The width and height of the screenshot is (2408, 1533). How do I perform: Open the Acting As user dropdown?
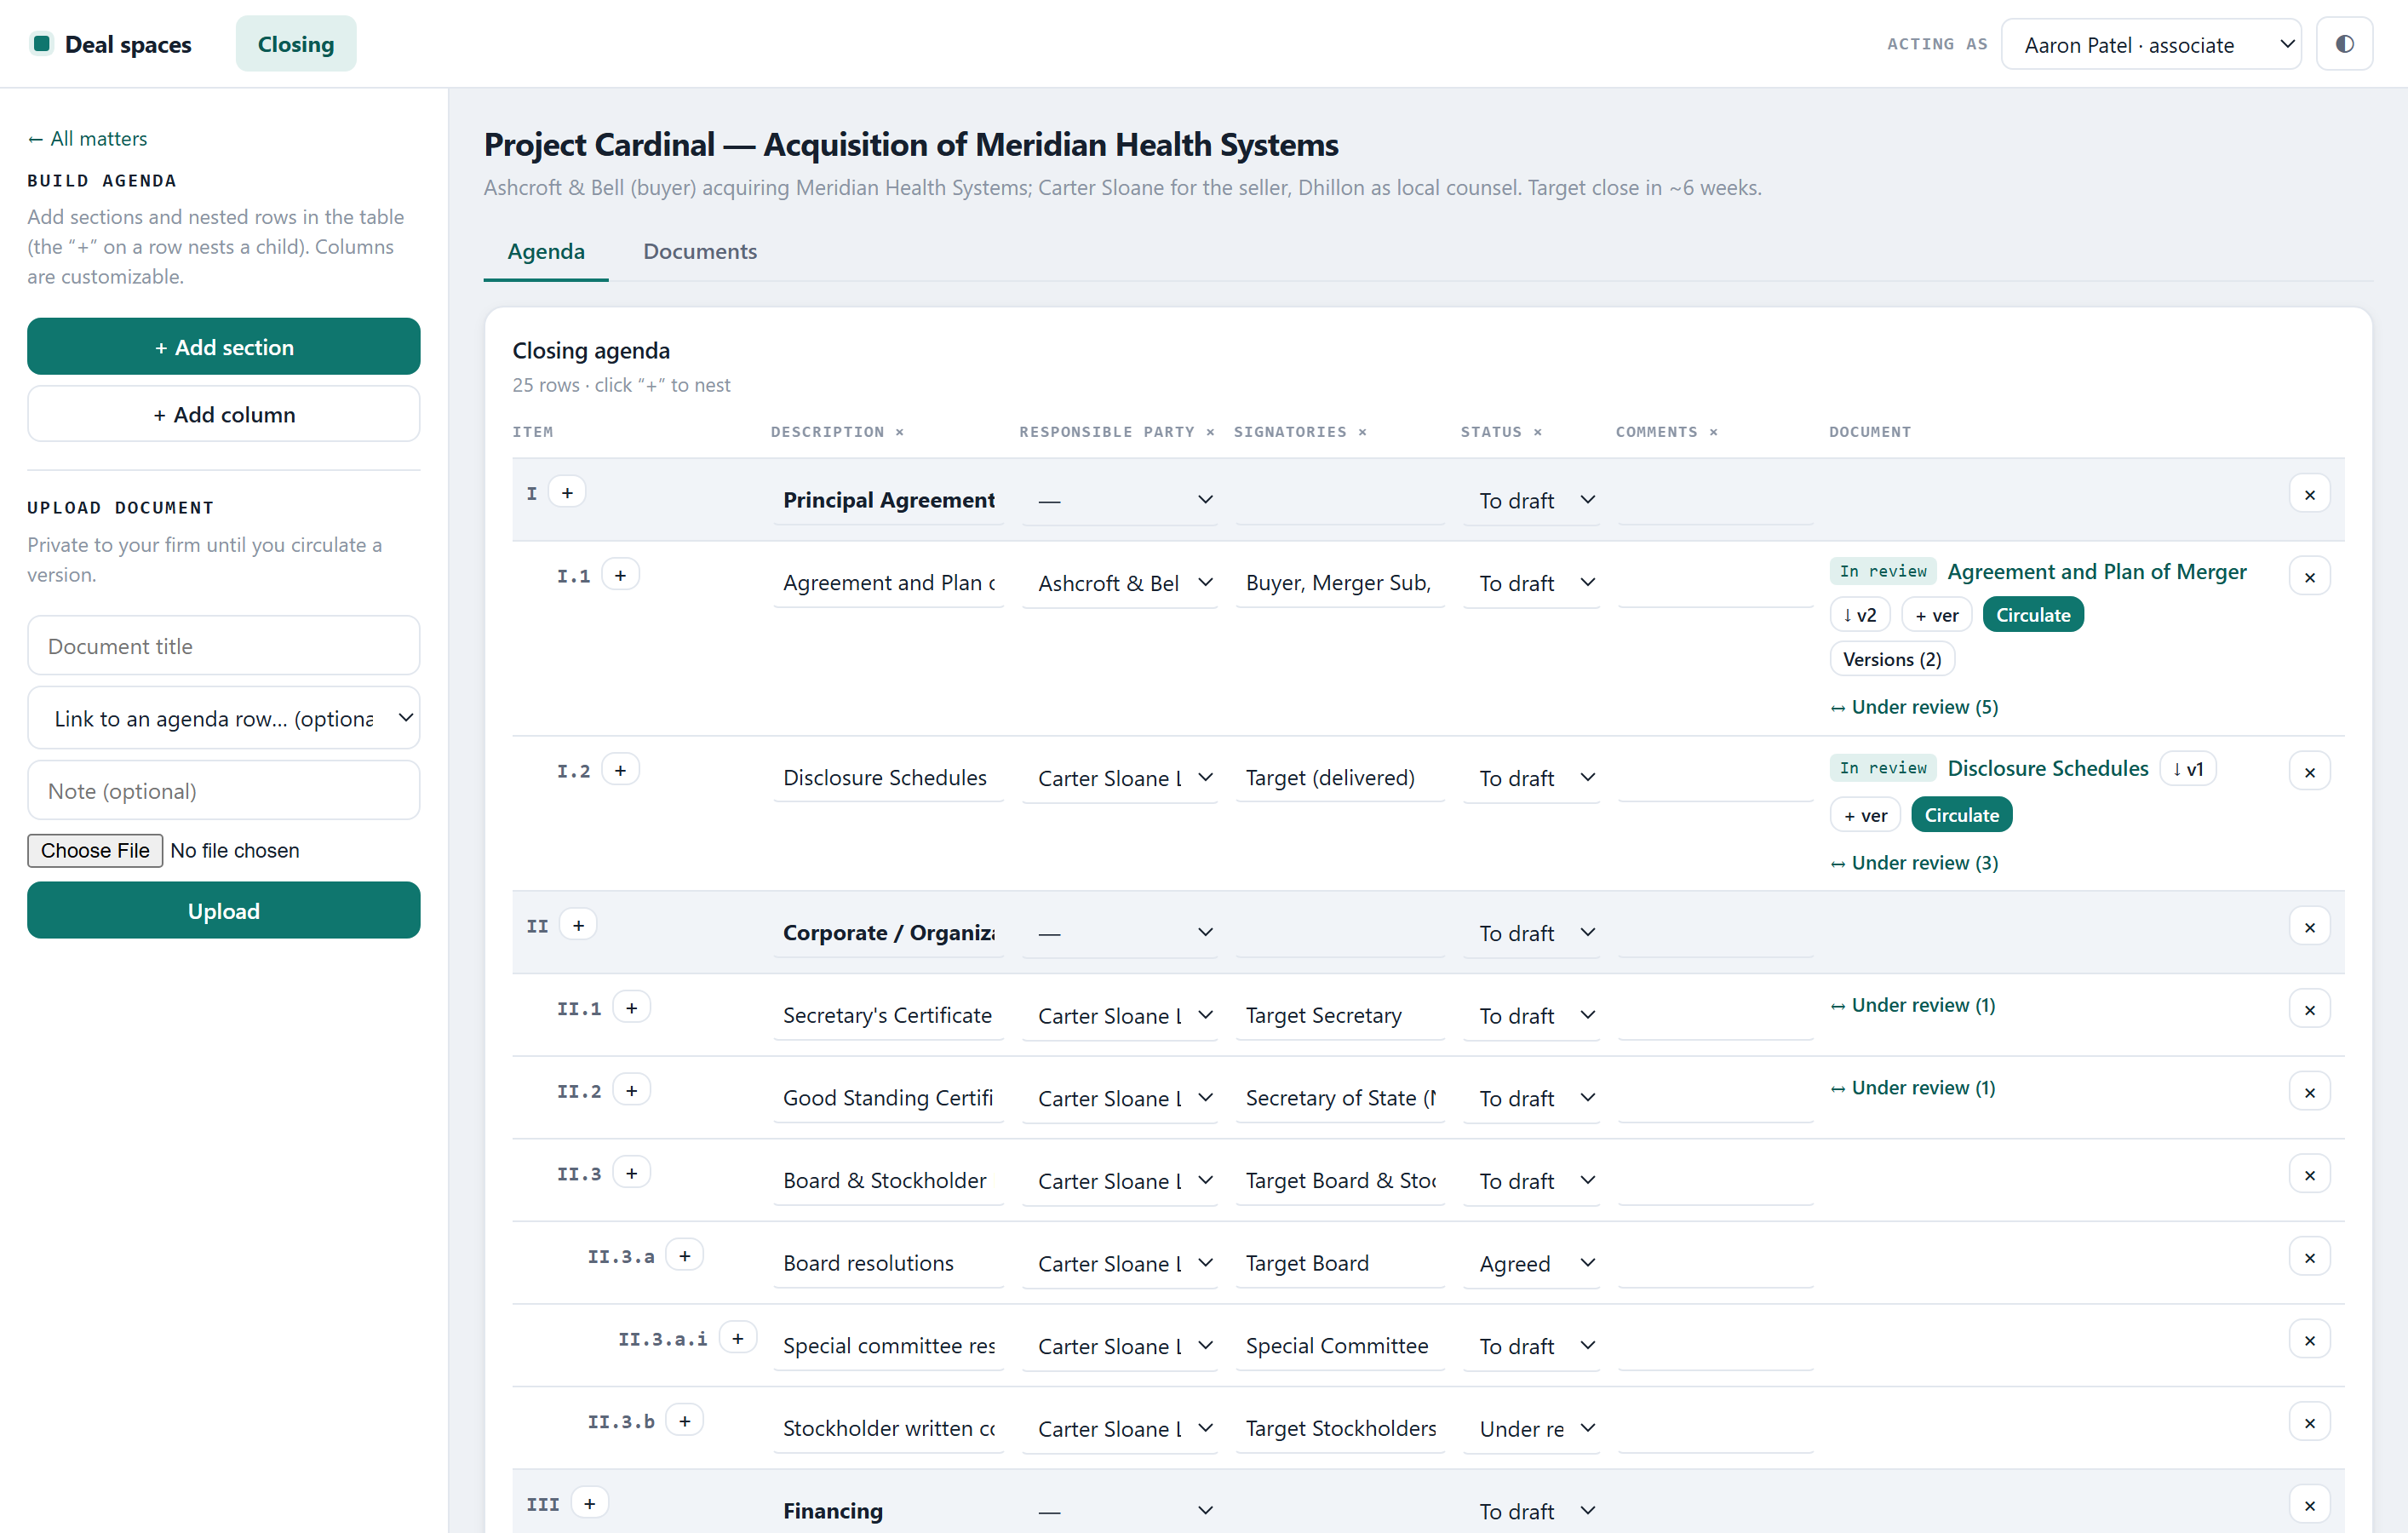(x=2151, y=44)
